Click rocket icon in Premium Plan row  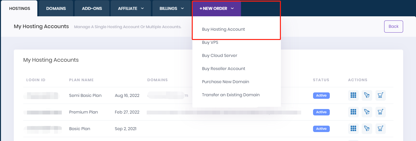coord(367,112)
